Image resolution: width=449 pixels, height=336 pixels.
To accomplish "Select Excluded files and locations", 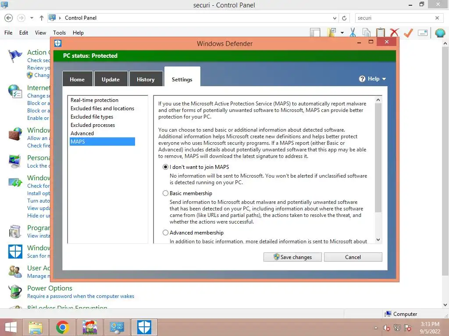I will pyautogui.click(x=102, y=108).
